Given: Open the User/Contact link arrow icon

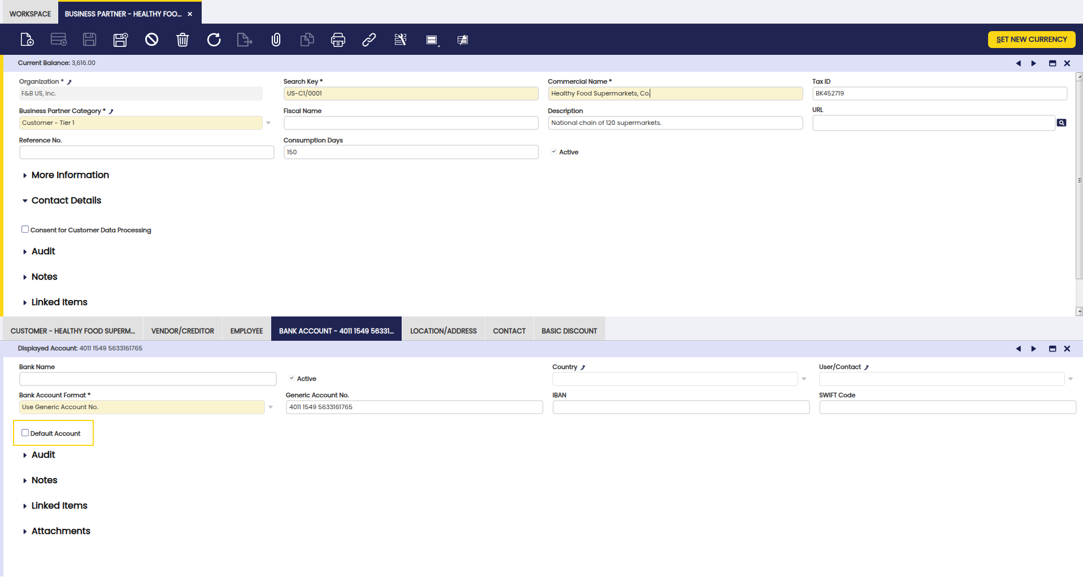Looking at the screenshot, I should (x=867, y=367).
